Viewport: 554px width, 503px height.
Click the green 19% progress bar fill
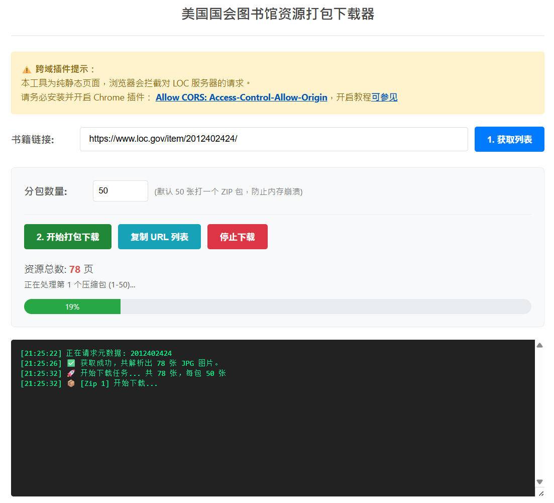tap(72, 307)
